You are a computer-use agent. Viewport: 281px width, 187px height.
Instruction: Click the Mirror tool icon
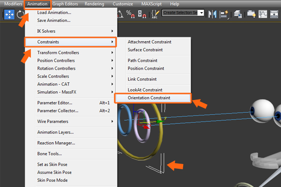tap(213, 14)
